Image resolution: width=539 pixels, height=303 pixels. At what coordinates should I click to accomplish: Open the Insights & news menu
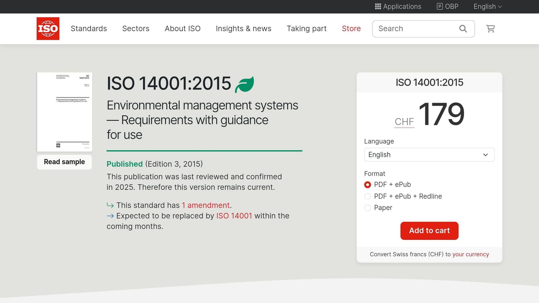[243, 28]
